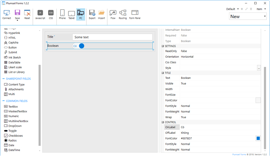Image resolution: width=270 pixels, height=156 pixels.
Task: Select Toggle common field
Action: coord(10,131)
